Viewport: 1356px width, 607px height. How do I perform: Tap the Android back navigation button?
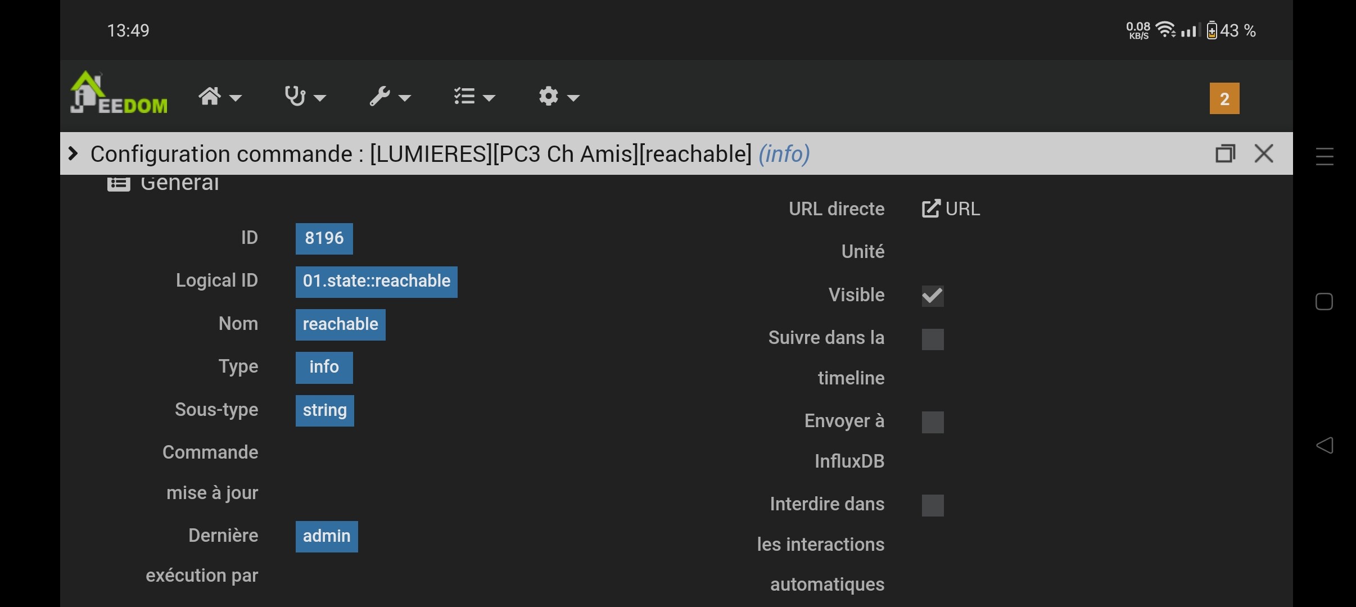(x=1324, y=446)
